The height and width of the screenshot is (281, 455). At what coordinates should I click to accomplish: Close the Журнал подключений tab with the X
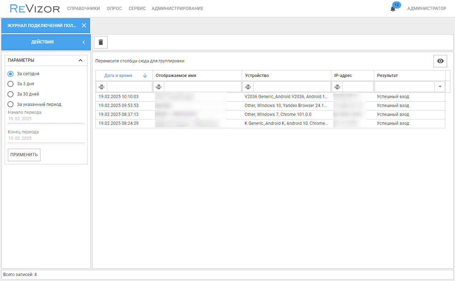(x=84, y=25)
